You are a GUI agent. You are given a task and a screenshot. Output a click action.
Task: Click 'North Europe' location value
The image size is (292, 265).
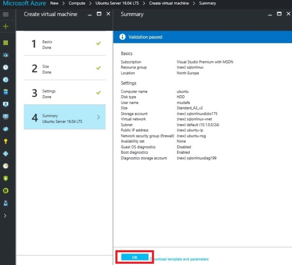pyautogui.click(x=188, y=73)
